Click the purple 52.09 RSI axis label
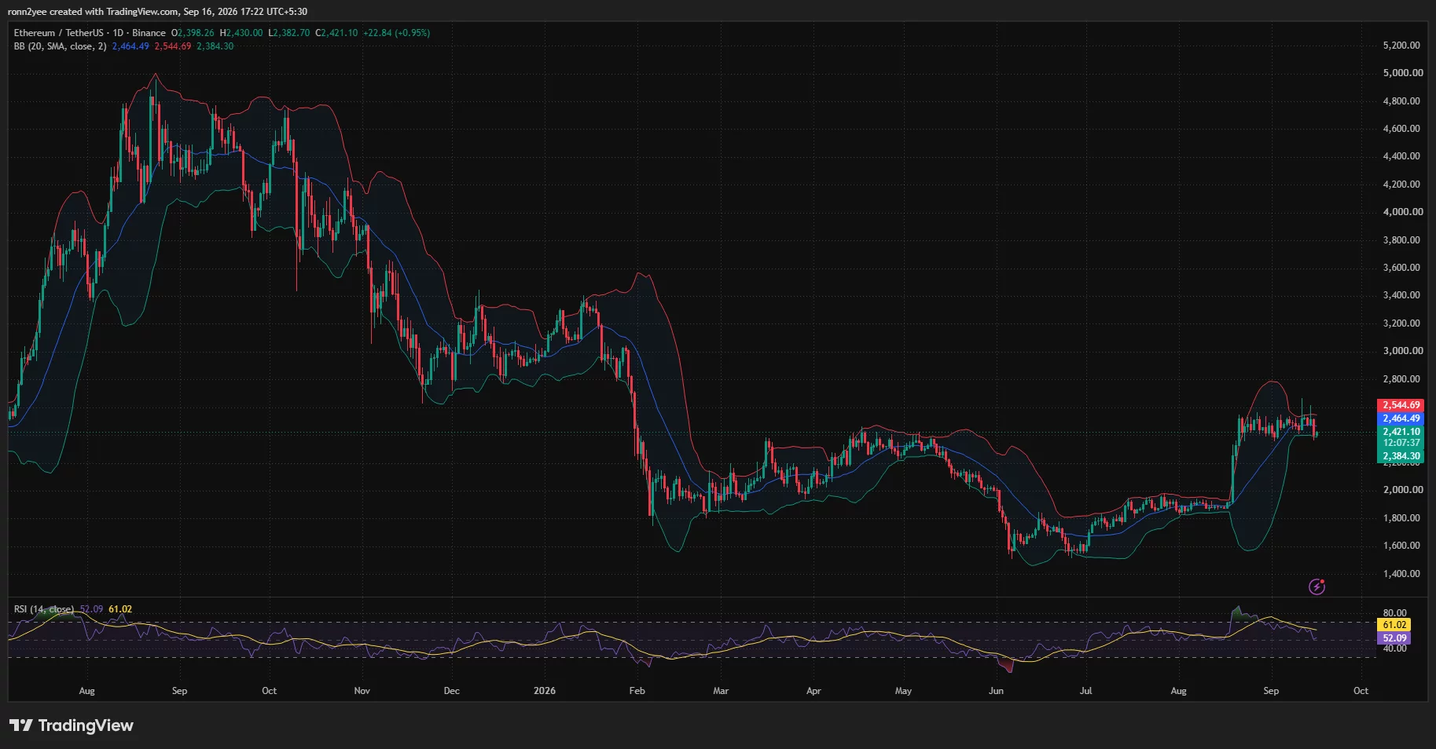This screenshot has width=1436, height=749. point(1394,638)
